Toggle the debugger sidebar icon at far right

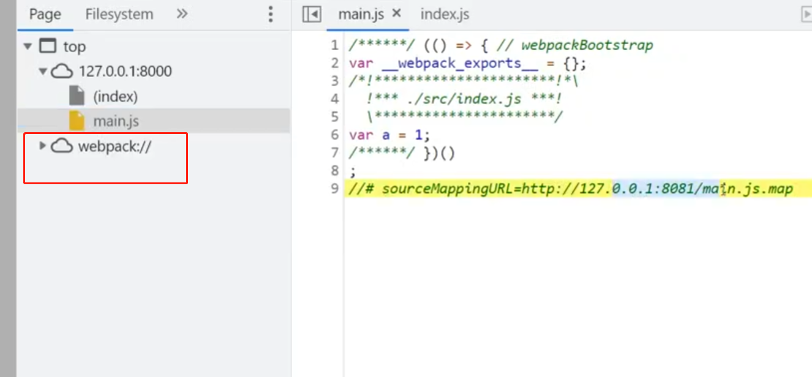click(806, 15)
